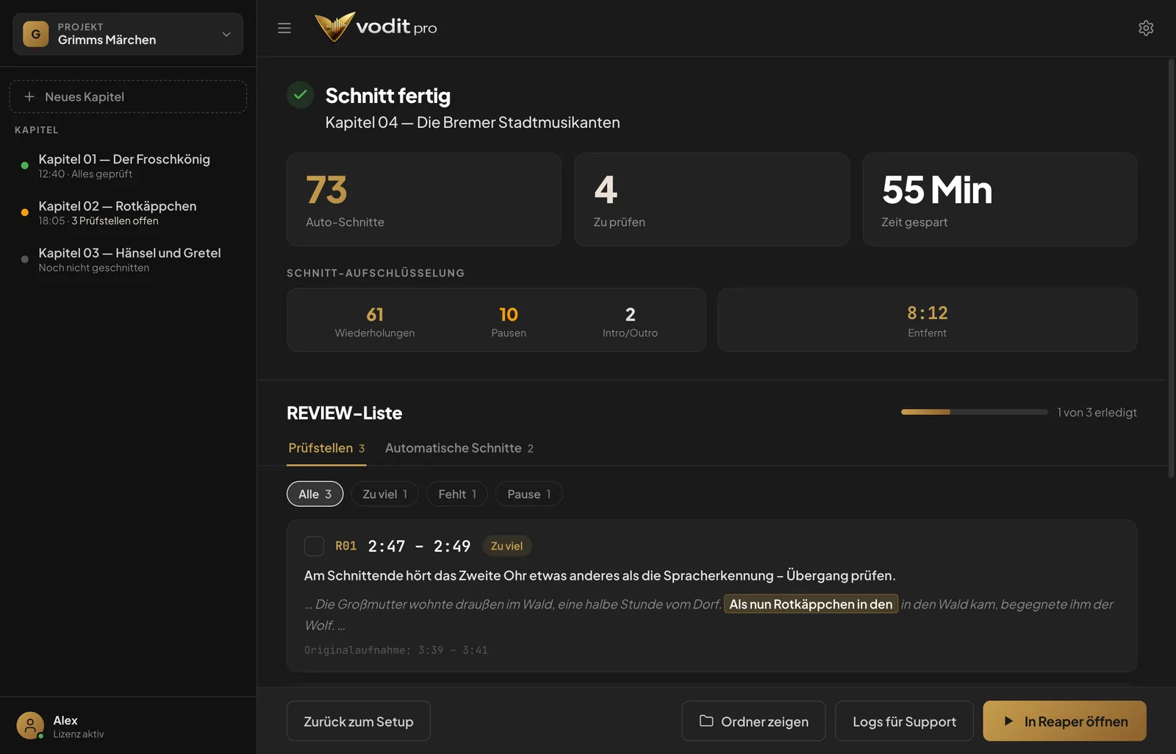
Task: Click the review progress bar
Action: pos(975,412)
